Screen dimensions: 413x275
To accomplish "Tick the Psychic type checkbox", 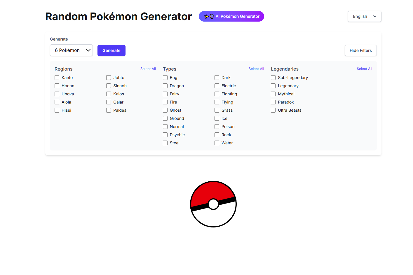I will (165, 135).
